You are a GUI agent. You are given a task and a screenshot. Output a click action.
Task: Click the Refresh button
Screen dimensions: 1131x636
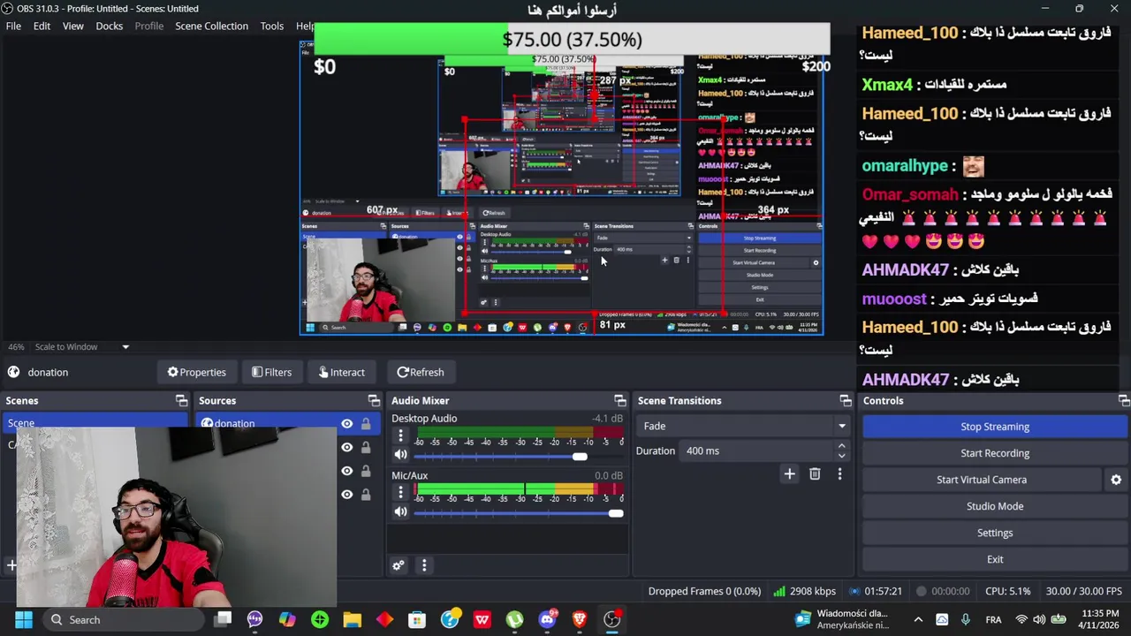(x=421, y=372)
